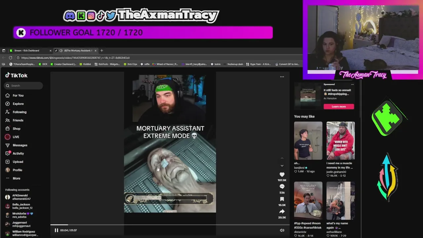Open the comments with the speech bubble icon
The width and height of the screenshot is (423, 238).
point(282,187)
